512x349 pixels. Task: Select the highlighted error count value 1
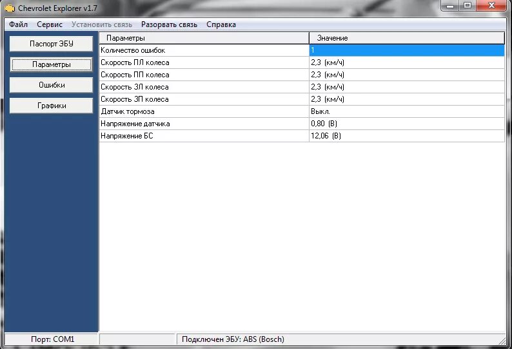407,50
